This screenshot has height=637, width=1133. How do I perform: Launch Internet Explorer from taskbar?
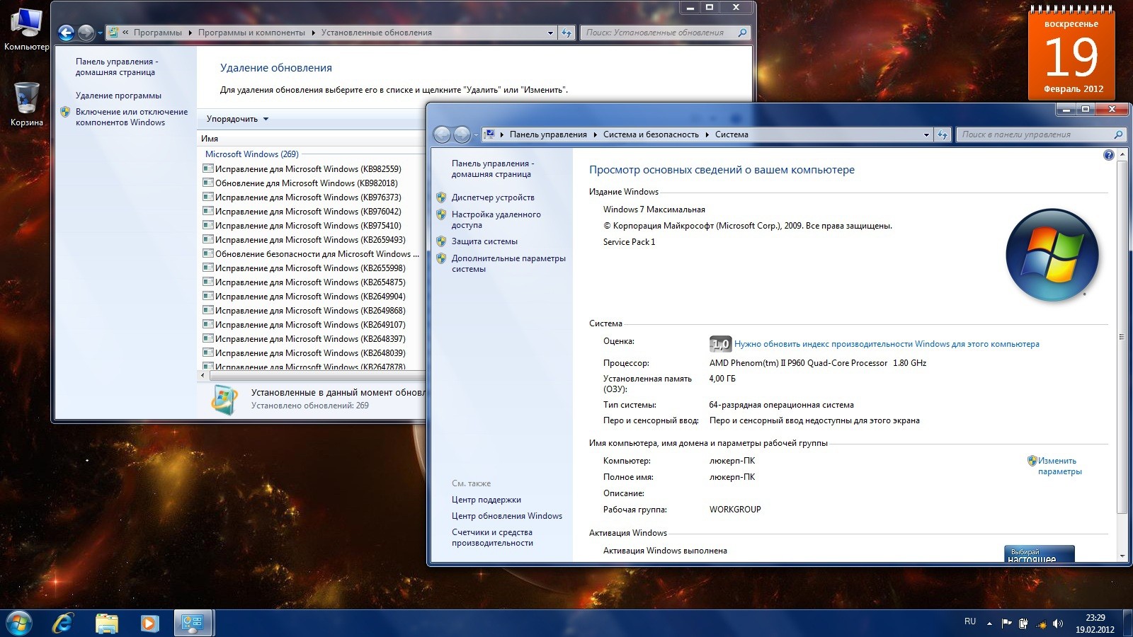(x=64, y=623)
